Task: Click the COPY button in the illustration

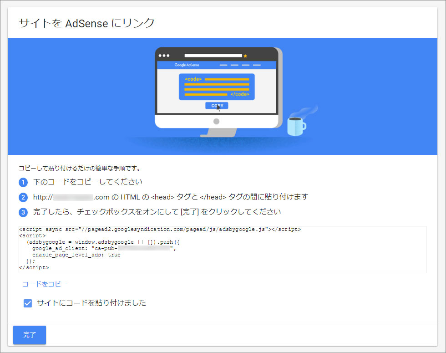Action: pos(217,105)
